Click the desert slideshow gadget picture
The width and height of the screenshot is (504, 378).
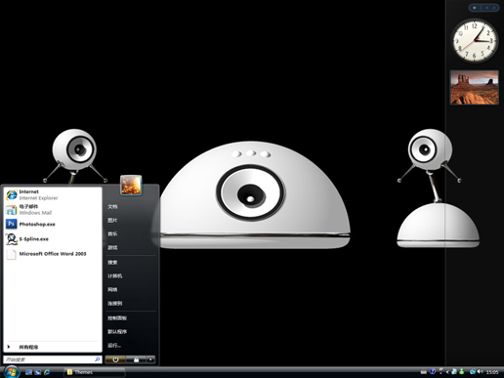475,87
